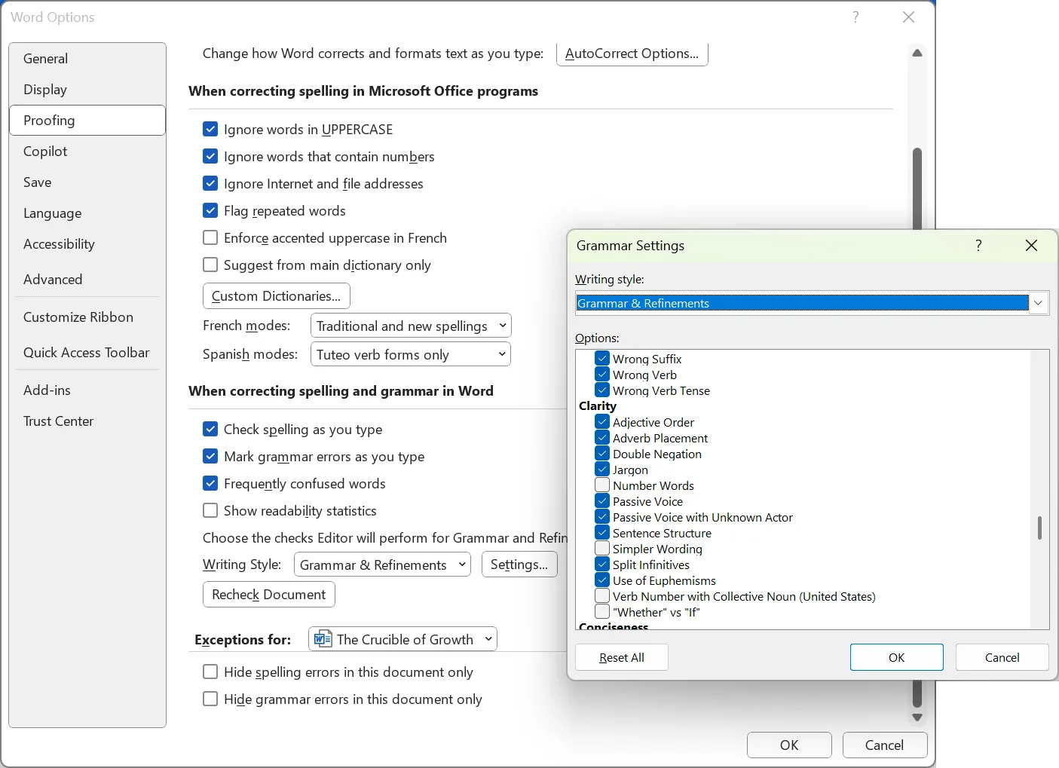Click the Grammar options list scrollbar thumb
Screen dimensions: 1059x768
click(1039, 528)
